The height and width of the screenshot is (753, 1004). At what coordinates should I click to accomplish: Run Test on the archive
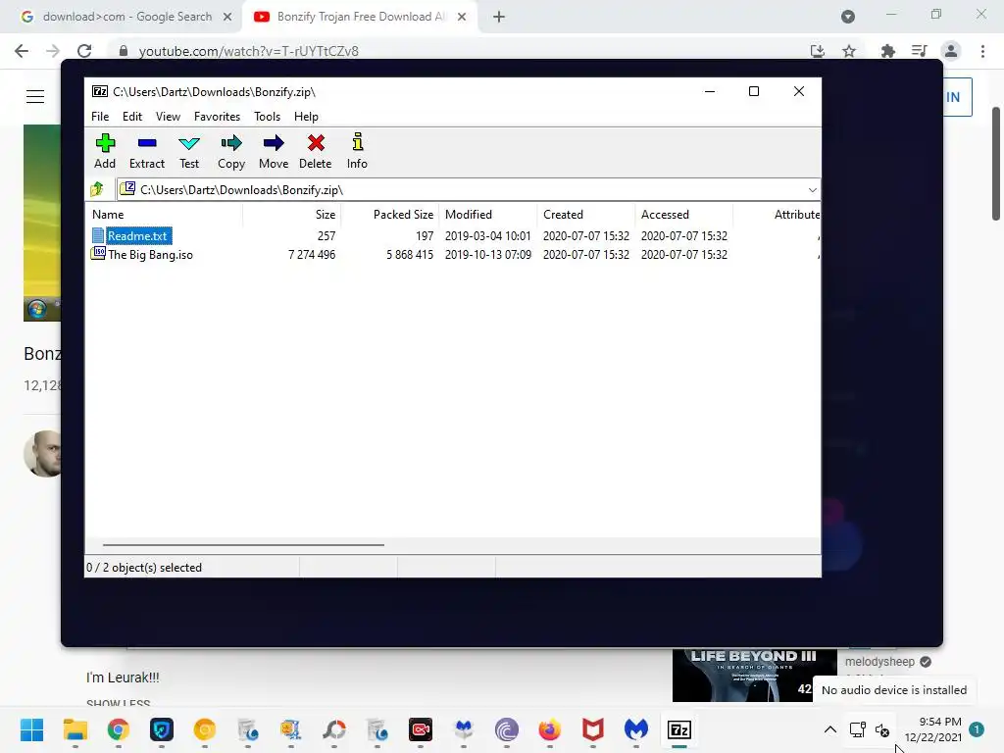coord(189,152)
